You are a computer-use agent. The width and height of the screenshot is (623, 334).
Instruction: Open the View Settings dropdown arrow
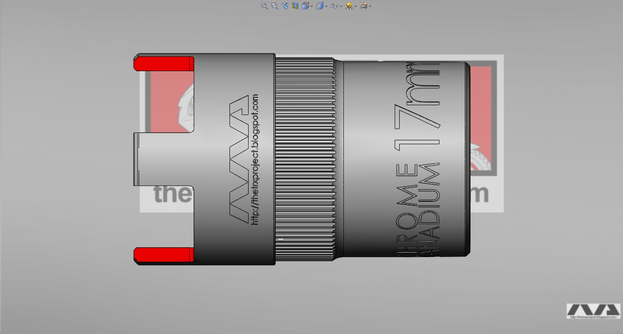[370, 6]
